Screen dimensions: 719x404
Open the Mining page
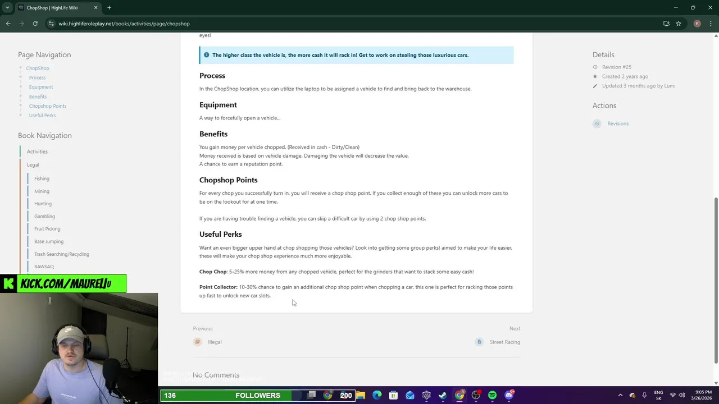[x=42, y=191]
